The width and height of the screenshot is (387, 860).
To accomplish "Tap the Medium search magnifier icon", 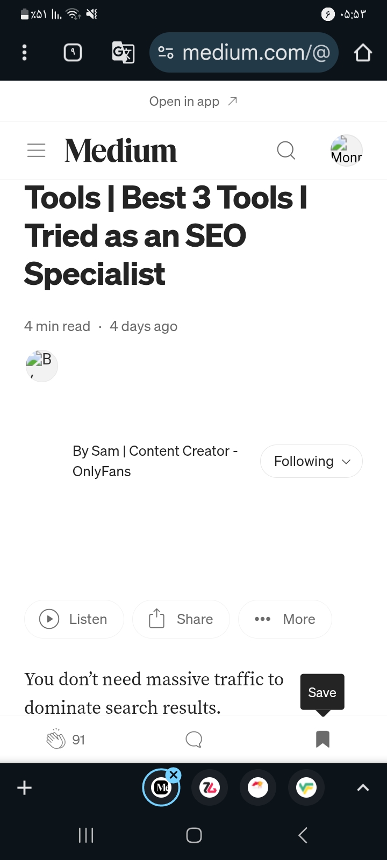I will [x=286, y=150].
